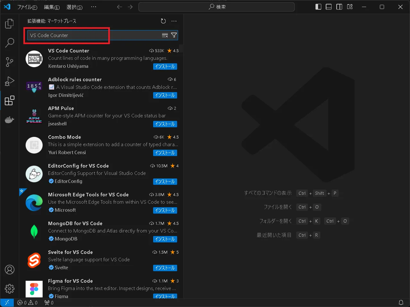This screenshot has width=410, height=307.
Task: Open the customize layout menu
Action: point(350,7)
